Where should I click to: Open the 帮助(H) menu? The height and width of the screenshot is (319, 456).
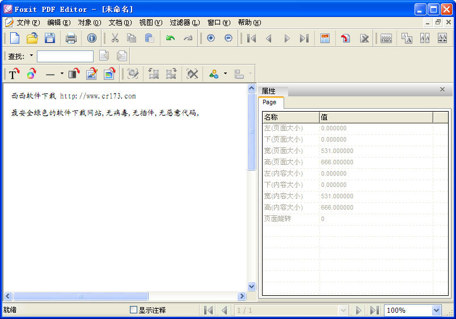click(x=249, y=22)
